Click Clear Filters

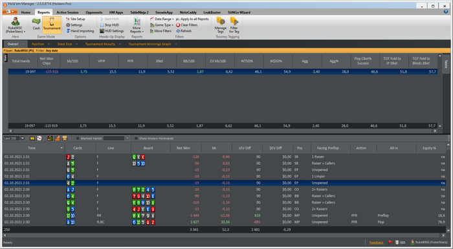186,25
